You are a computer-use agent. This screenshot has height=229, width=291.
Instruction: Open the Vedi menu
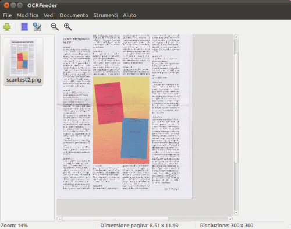pyautogui.click(x=49, y=15)
